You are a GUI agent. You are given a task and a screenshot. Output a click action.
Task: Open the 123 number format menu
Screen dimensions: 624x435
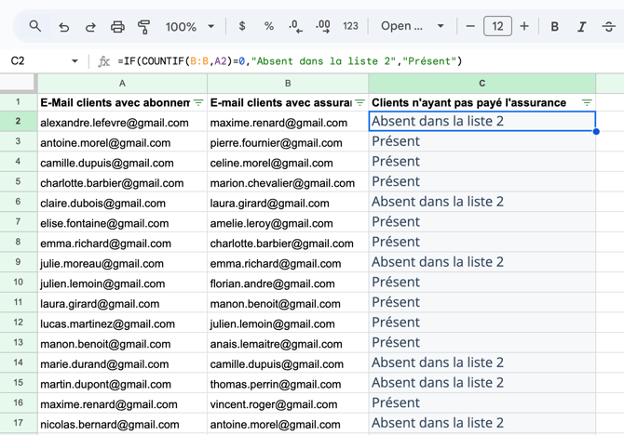(x=351, y=27)
